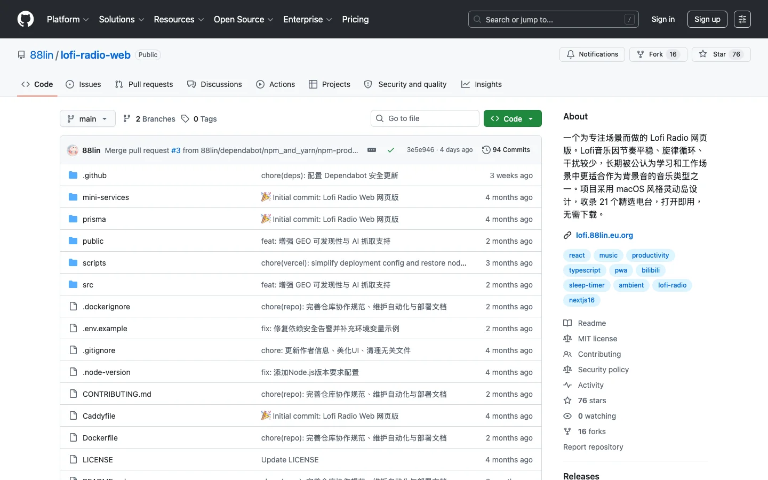The width and height of the screenshot is (768, 480).
Task: Open the lofi.88lin.eu.org website link
Action: click(x=604, y=235)
